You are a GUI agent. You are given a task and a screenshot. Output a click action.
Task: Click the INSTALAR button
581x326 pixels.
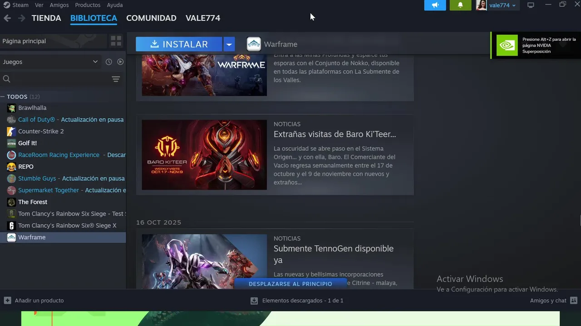tap(179, 44)
